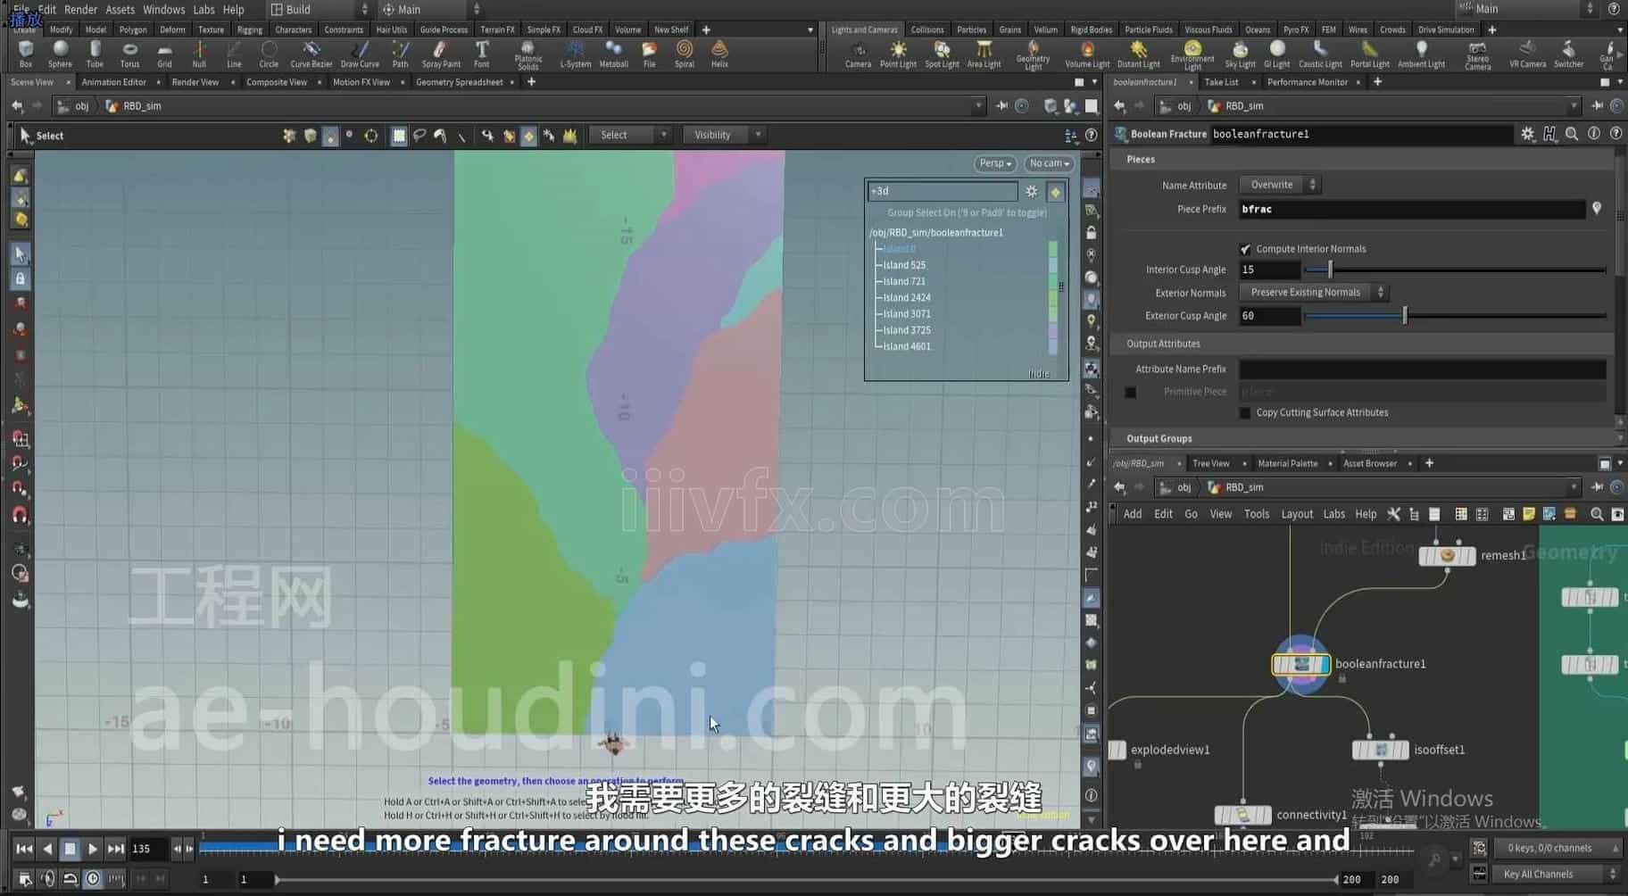The height and width of the screenshot is (896, 1628).
Task: Click the Piece Prefix input field
Action: point(1412,209)
